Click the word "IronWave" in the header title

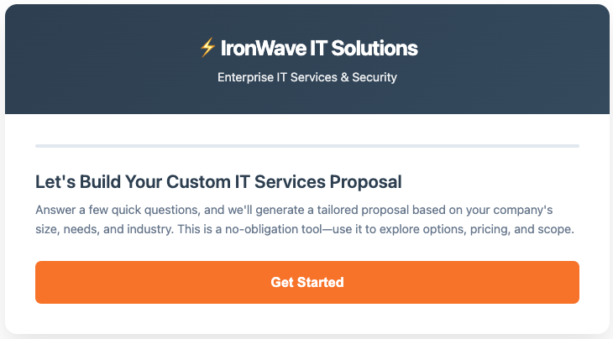(x=255, y=48)
